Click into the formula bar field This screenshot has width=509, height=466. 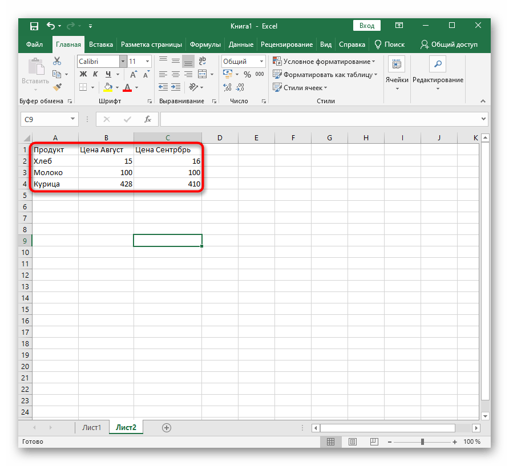(320, 119)
